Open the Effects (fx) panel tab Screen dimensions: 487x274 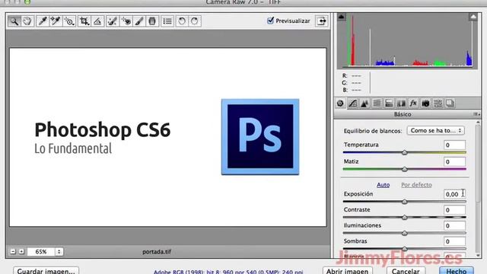(413, 104)
